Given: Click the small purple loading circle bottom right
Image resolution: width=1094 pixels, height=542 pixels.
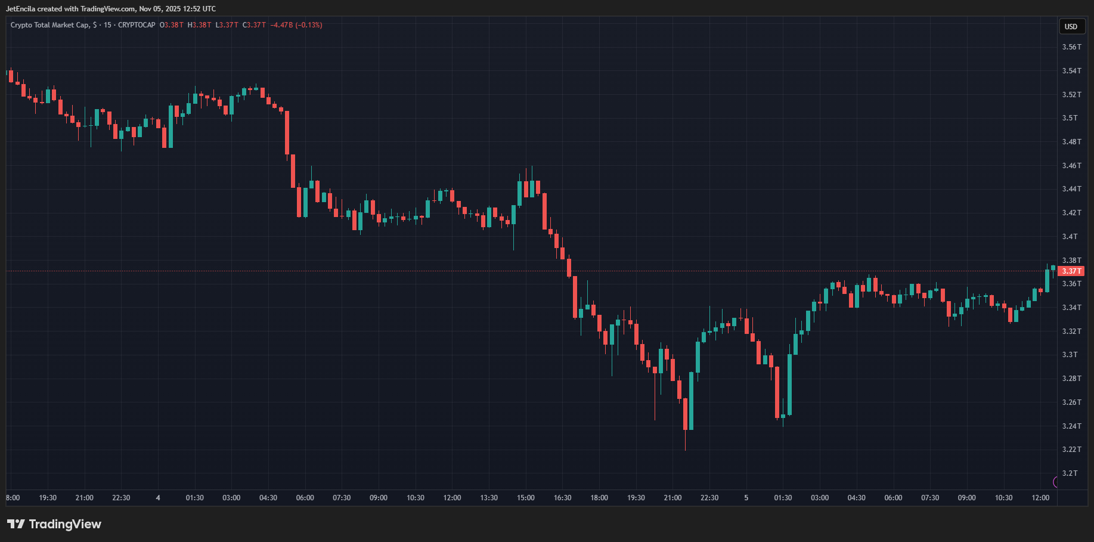Looking at the screenshot, I should 1056,481.
